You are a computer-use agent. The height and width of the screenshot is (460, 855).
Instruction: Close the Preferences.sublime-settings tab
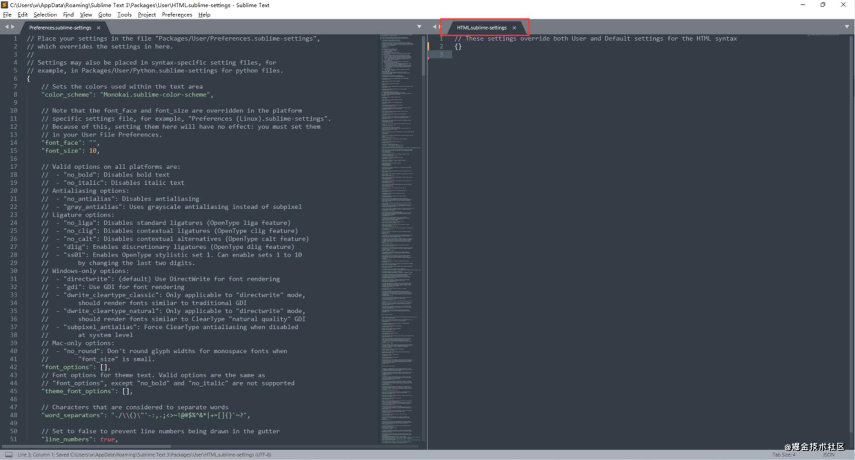tap(98, 28)
